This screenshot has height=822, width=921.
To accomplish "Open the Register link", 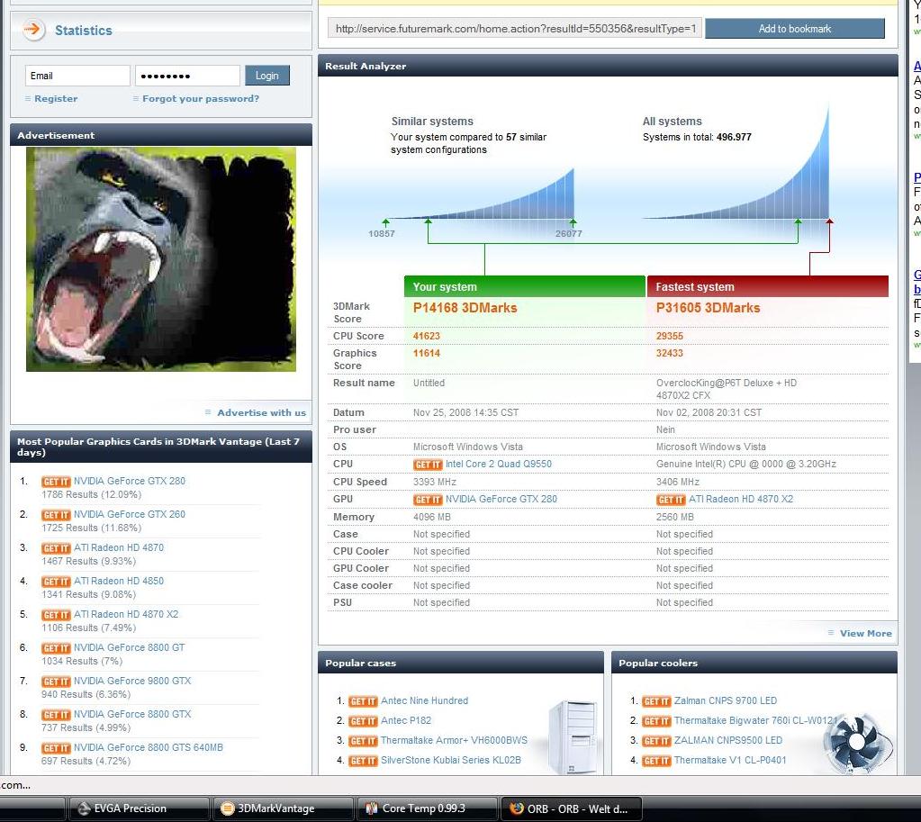I will (x=56, y=99).
